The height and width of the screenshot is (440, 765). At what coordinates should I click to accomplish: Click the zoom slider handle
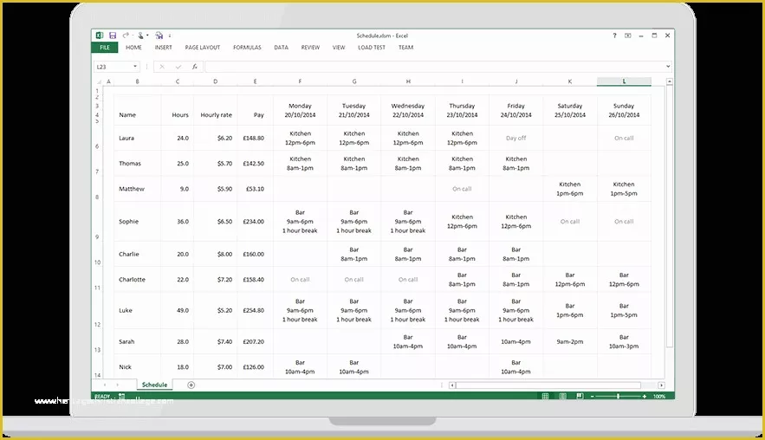point(618,397)
